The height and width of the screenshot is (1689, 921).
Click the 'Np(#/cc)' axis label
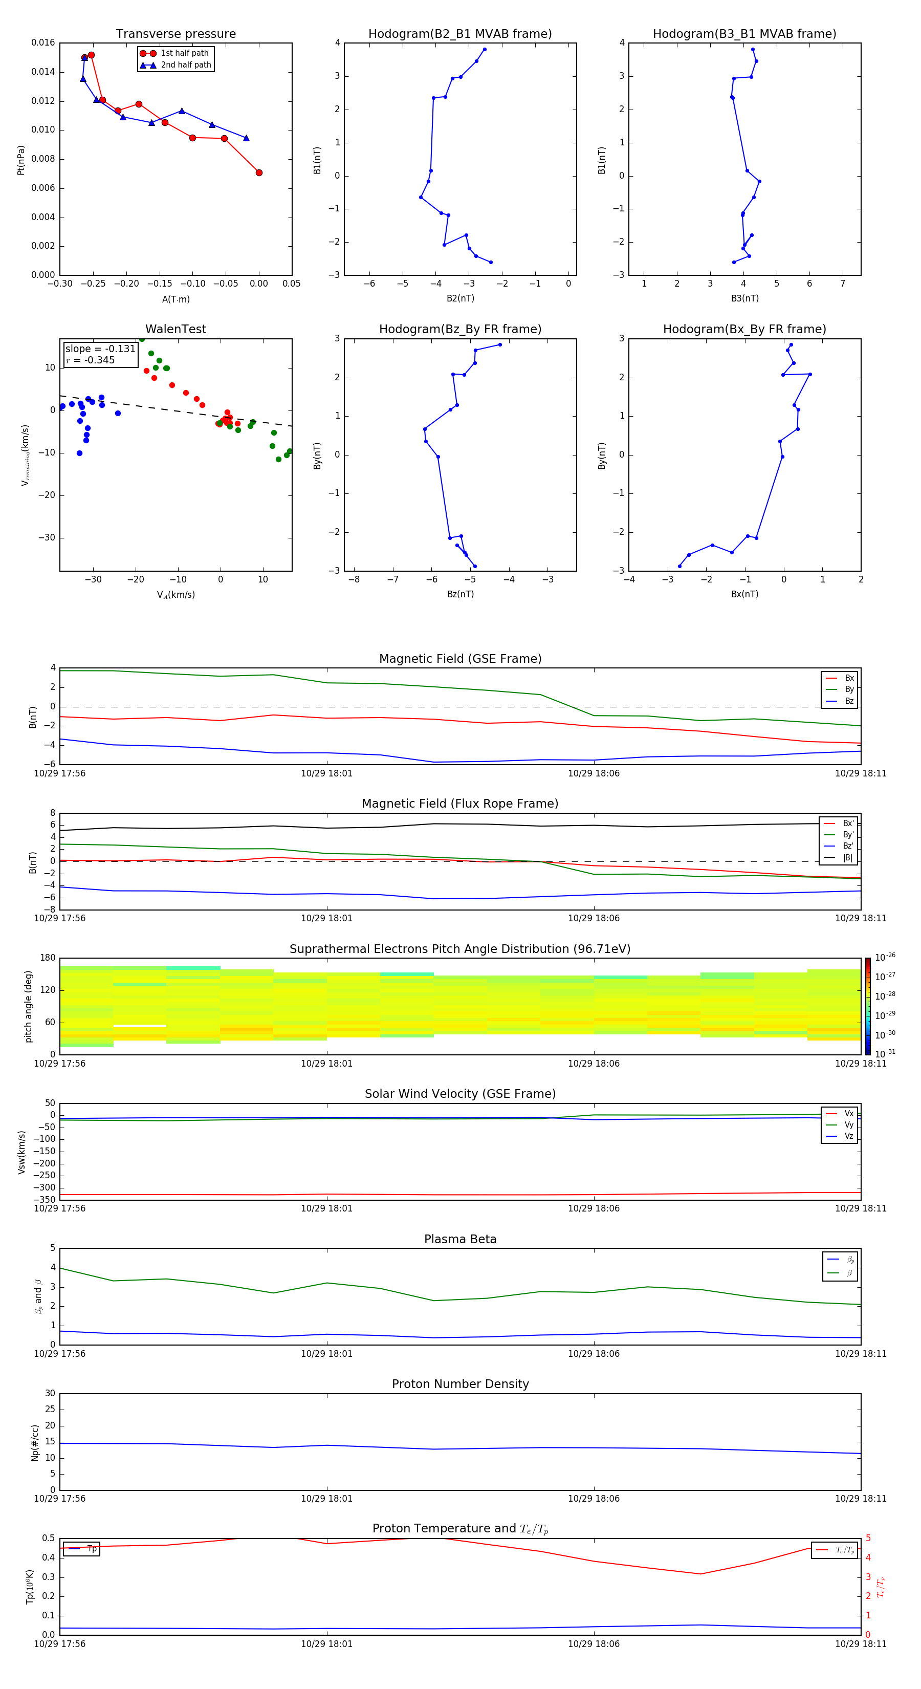[x=35, y=1442]
